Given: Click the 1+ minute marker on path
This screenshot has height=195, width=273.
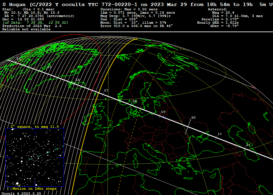Looking at the screenshot, I should pos(220,134).
